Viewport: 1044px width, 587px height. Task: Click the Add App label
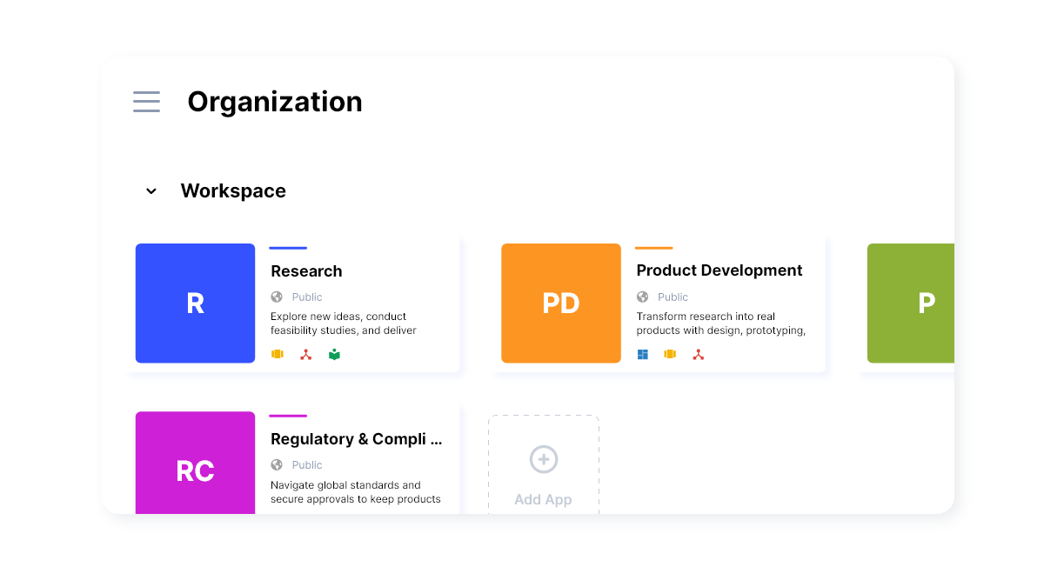543,499
